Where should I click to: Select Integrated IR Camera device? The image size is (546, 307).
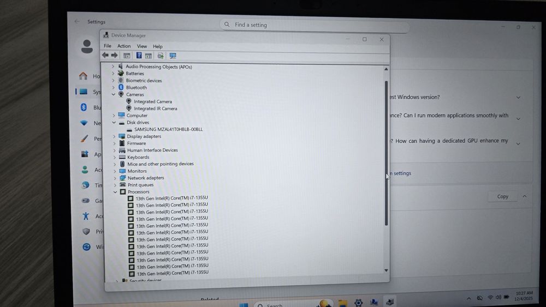[x=155, y=109]
